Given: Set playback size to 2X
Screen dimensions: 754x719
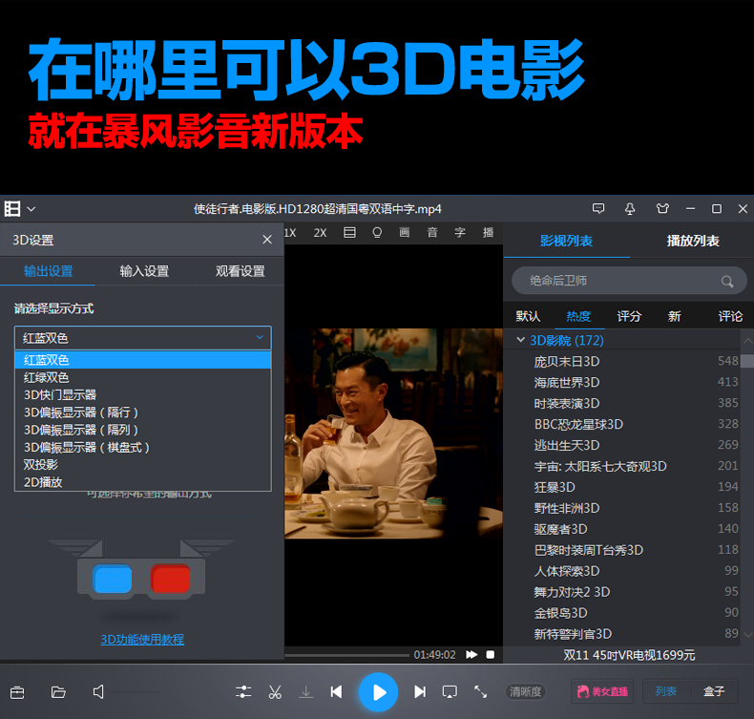Looking at the screenshot, I should (x=320, y=233).
